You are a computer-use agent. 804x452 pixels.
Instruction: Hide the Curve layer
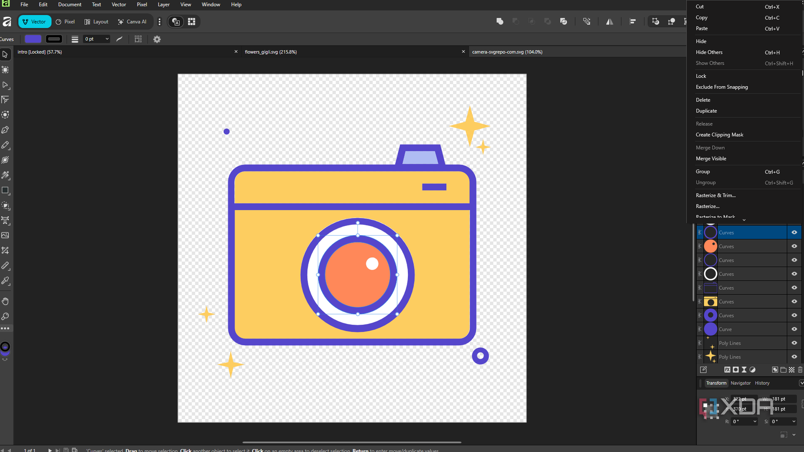pos(794,329)
